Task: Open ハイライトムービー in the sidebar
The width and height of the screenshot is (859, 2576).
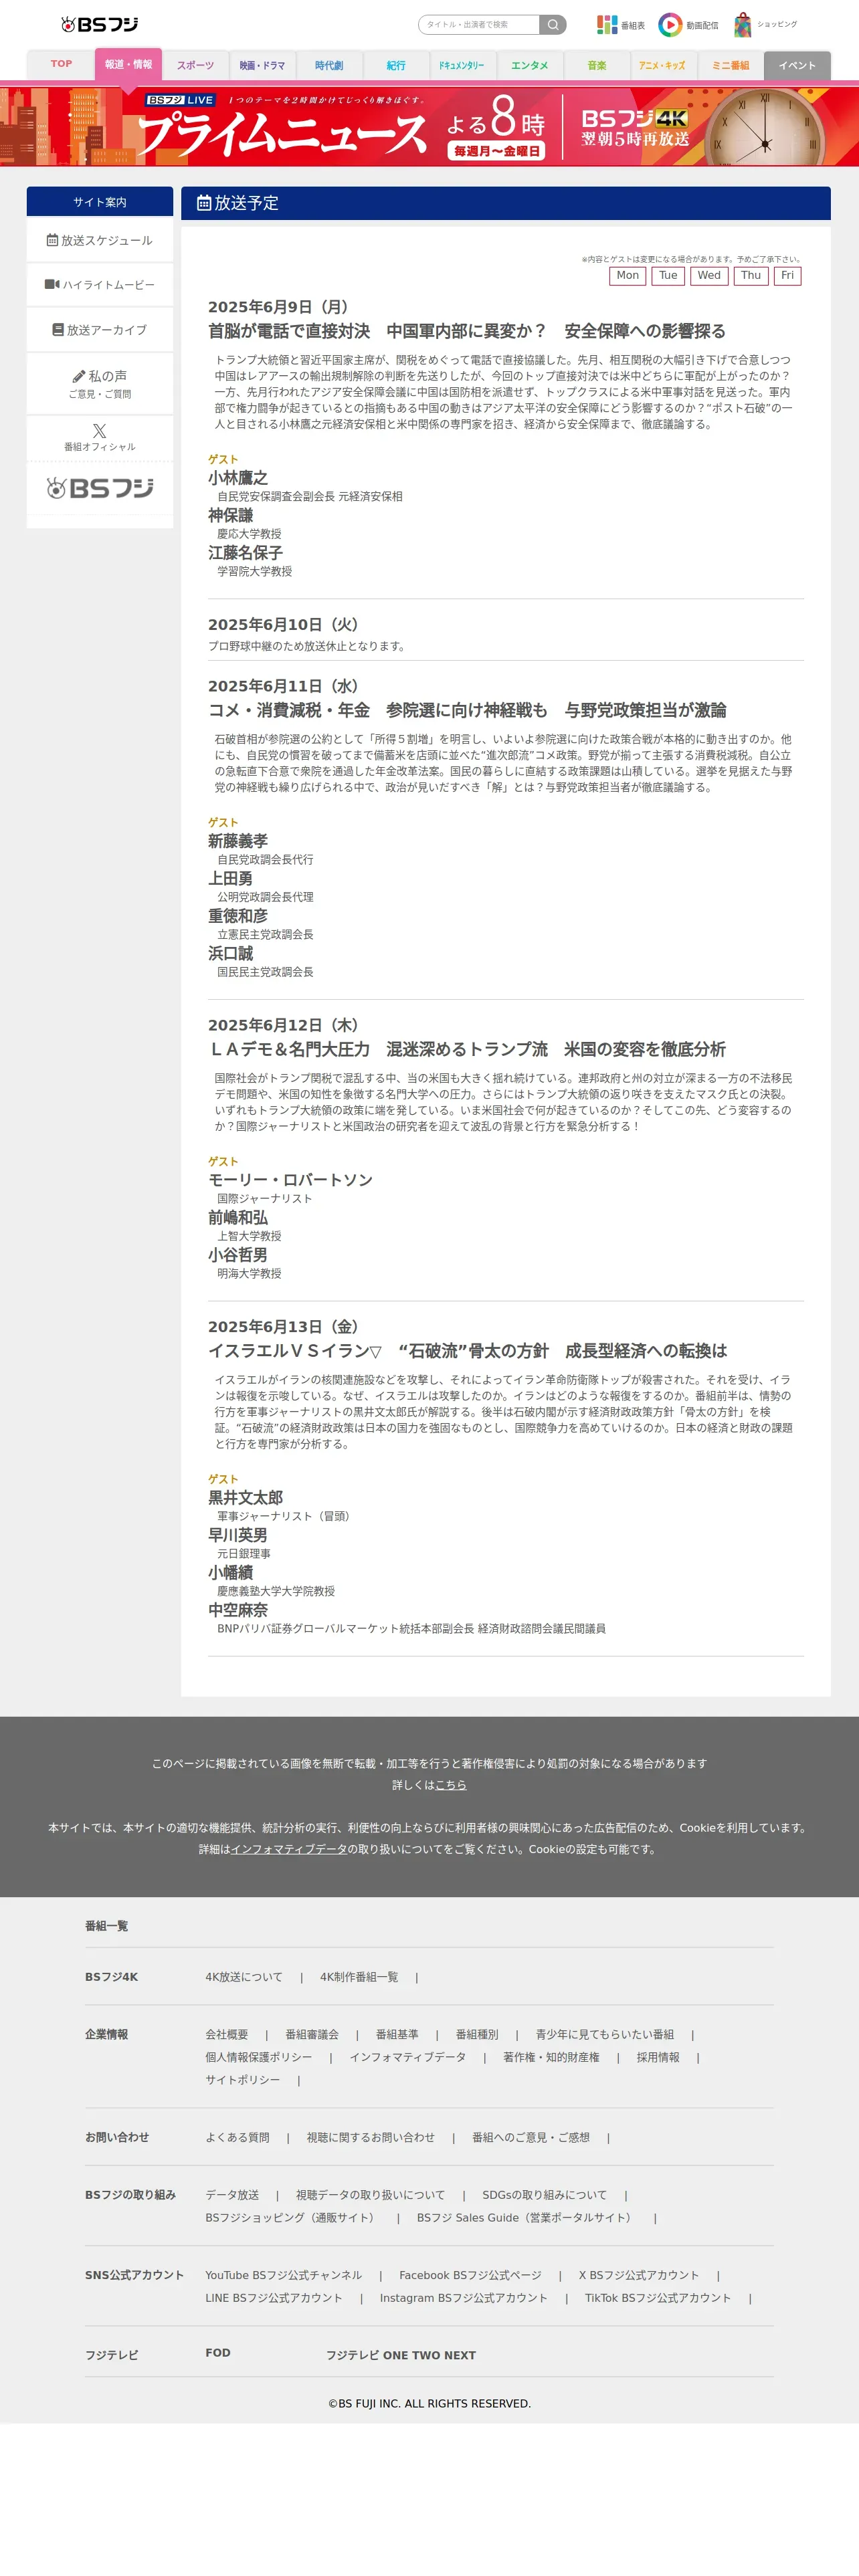Action: click(99, 285)
